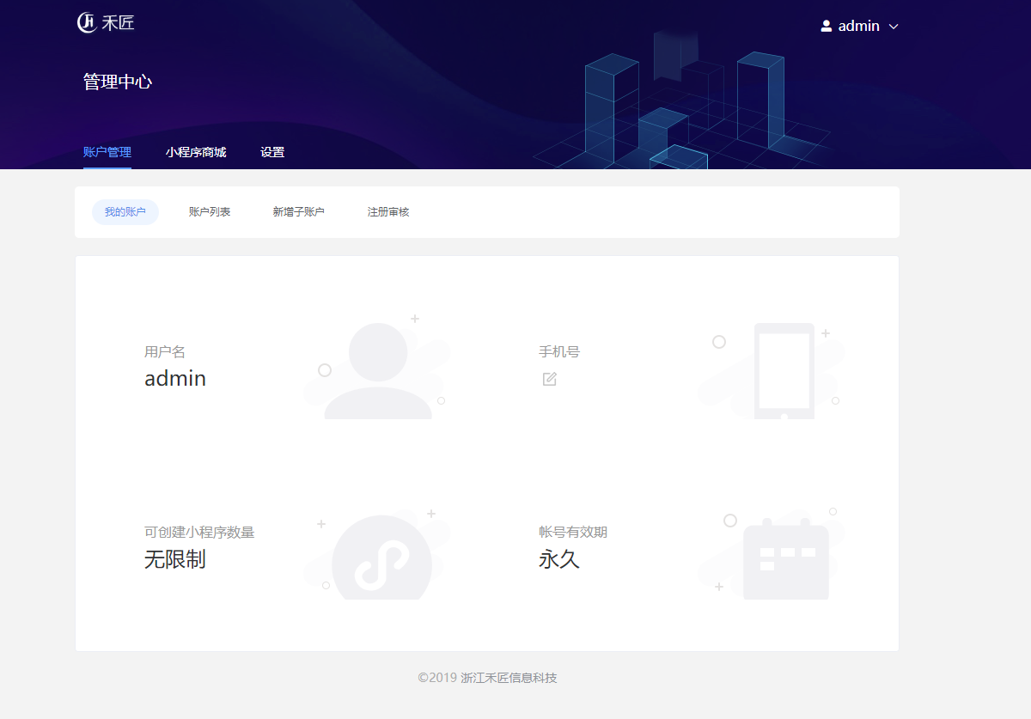Screen dimensions: 1031x719
Task: Click the 管理中心 page title
Action: point(118,82)
